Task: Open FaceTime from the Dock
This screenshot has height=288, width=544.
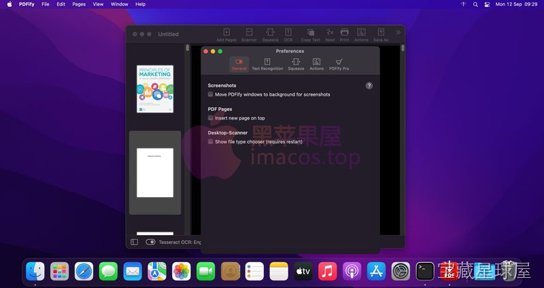Action: point(206,271)
